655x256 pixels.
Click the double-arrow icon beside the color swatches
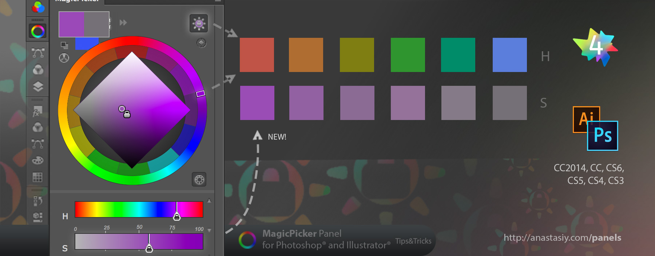(123, 23)
